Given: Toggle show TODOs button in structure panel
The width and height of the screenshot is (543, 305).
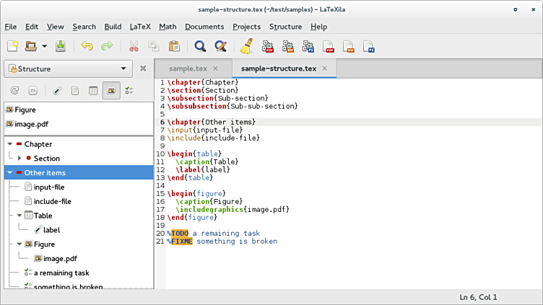Looking at the screenshot, I should click(130, 91).
